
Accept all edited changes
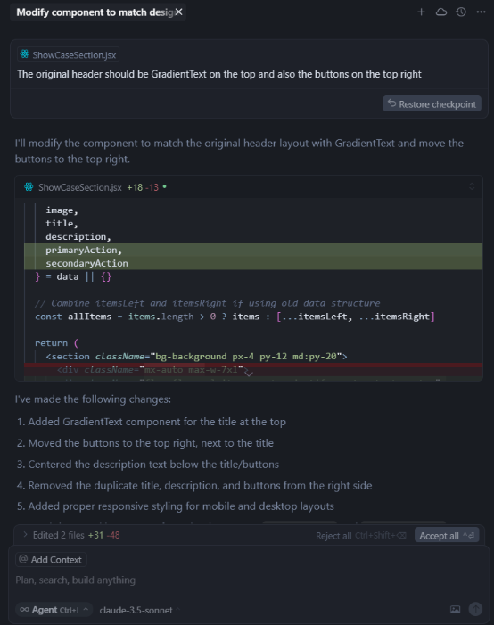447,535
